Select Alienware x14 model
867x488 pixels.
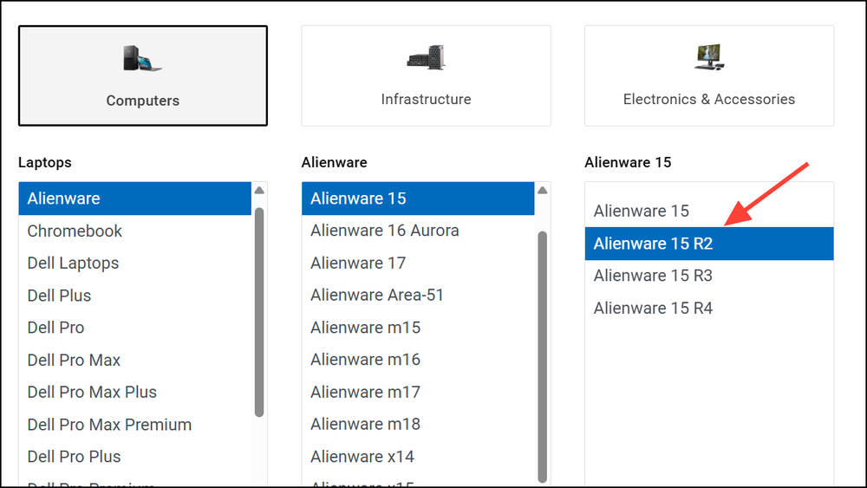pos(418,457)
